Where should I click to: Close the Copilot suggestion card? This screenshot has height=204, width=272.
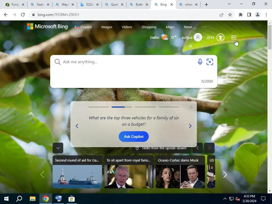[191, 107]
